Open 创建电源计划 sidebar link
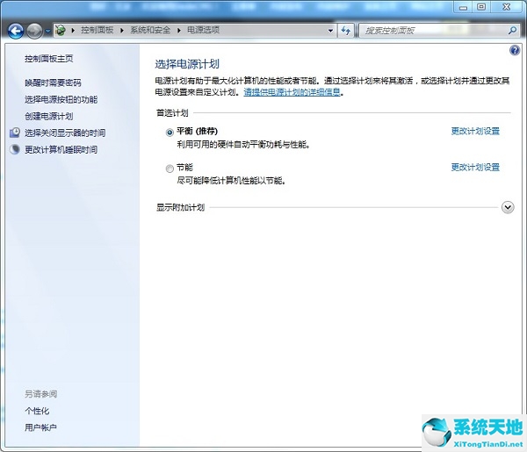This screenshot has width=527, height=452. 48,116
